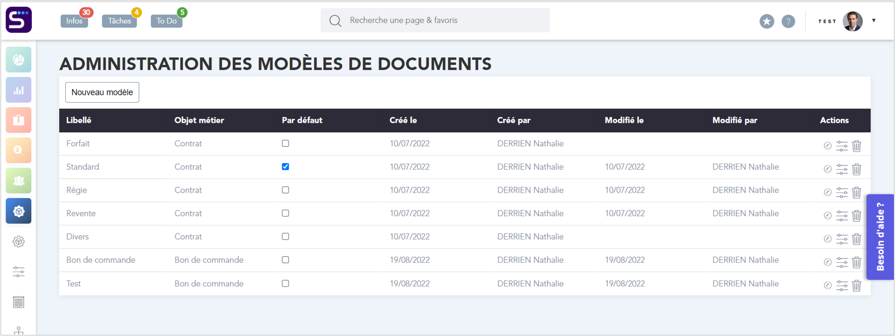Click the Modifié le column header
Screen dimensions: 895x336
624,121
